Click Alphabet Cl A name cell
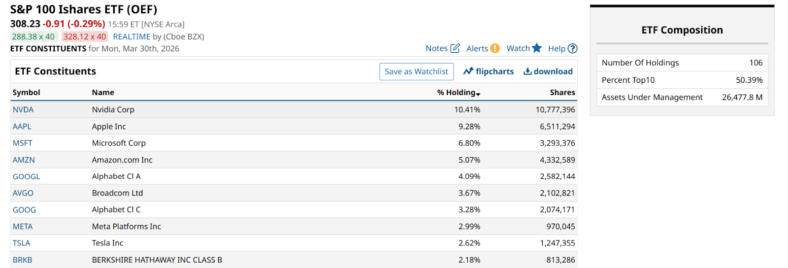The image size is (788, 268). click(116, 176)
